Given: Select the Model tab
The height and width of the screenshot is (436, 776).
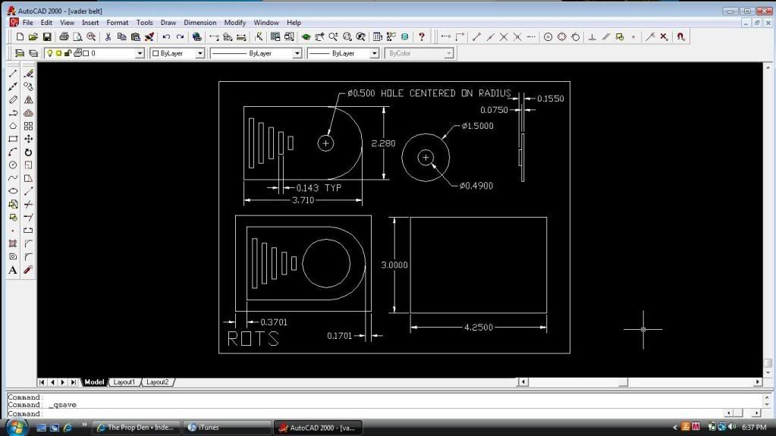Looking at the screenshot, I should (x=94, y=382).
